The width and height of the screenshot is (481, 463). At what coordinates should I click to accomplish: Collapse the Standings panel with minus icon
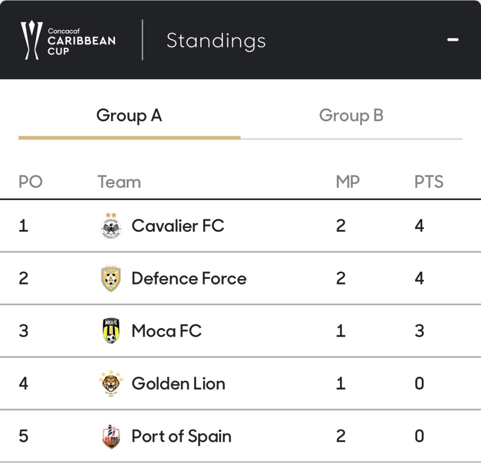click(x=453, y=40)
